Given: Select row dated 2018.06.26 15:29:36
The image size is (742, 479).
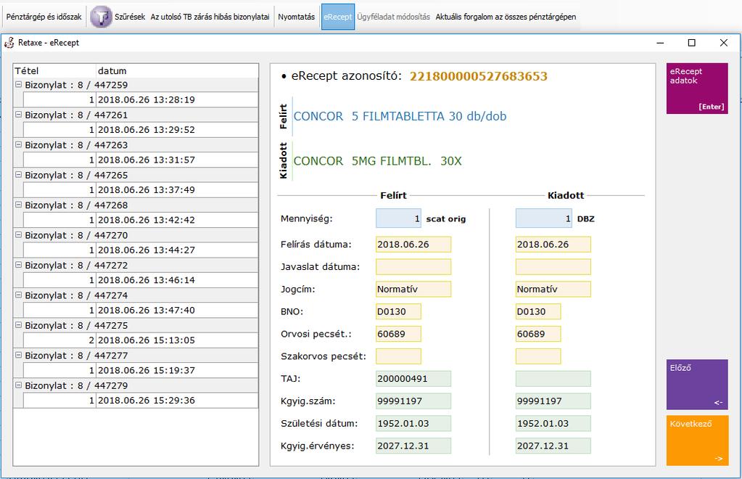Looking at the screenshot, I should tap(141, 401).
